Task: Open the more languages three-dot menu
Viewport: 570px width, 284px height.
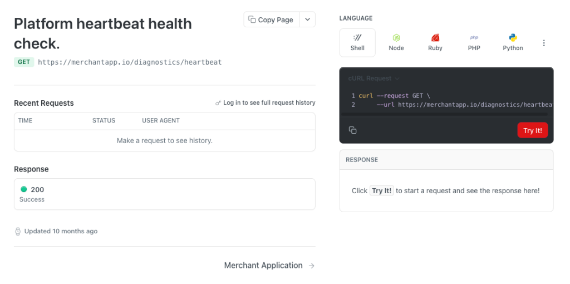Action: (x=544, y=43)
